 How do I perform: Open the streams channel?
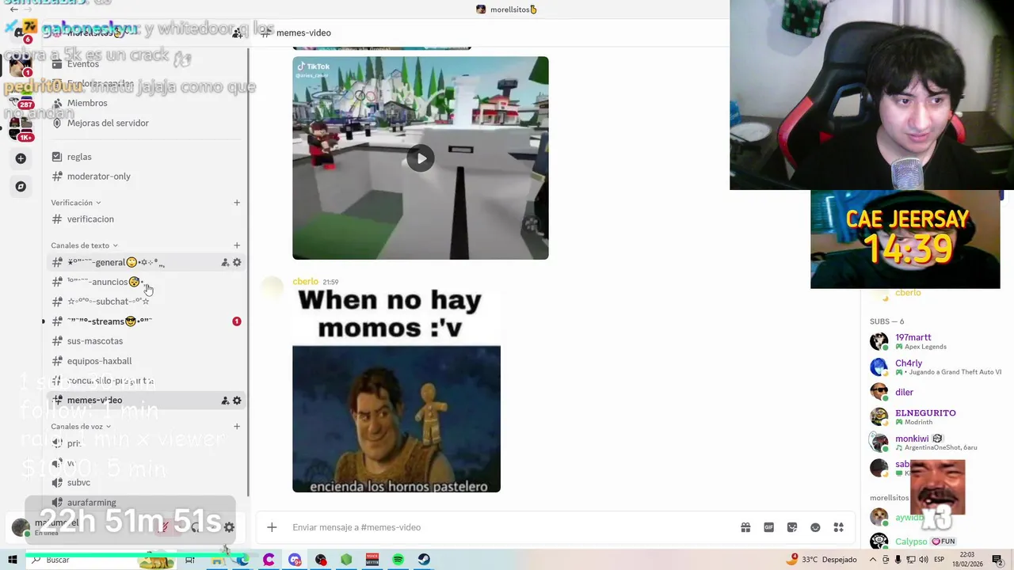click(x=109, y=321)
